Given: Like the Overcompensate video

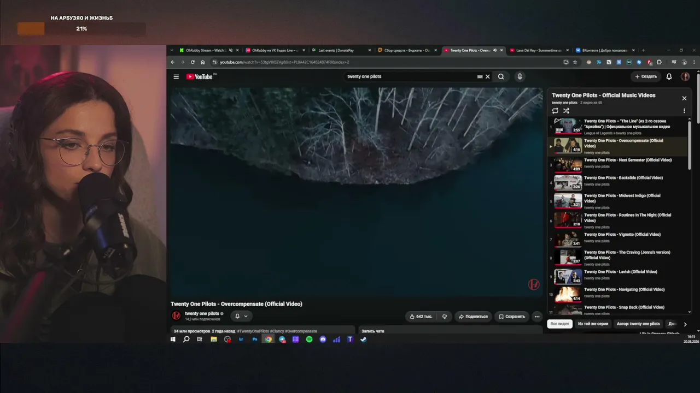Looking at the screenshot, I should click(x=421, y=317).
